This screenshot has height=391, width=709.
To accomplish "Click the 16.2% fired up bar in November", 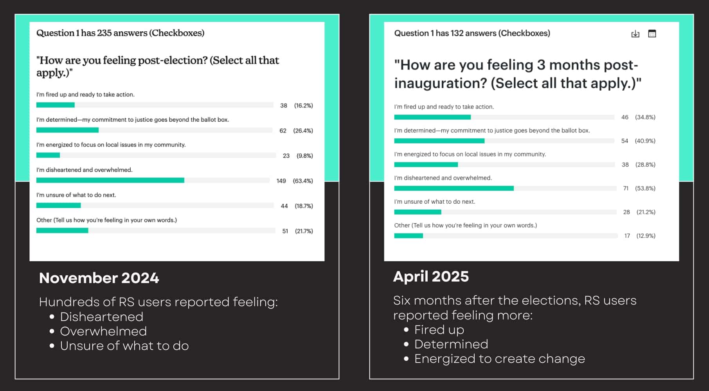I will tap(56, 105).
